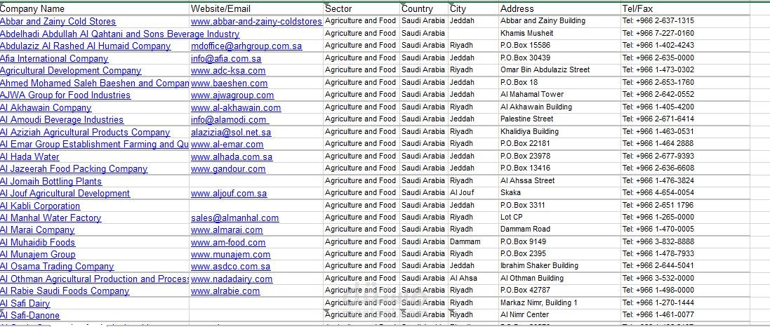Open Abdelhadi Abdullah Al Qahtani company link
Screen dimensions: 770x327
(x=120, y=34)
